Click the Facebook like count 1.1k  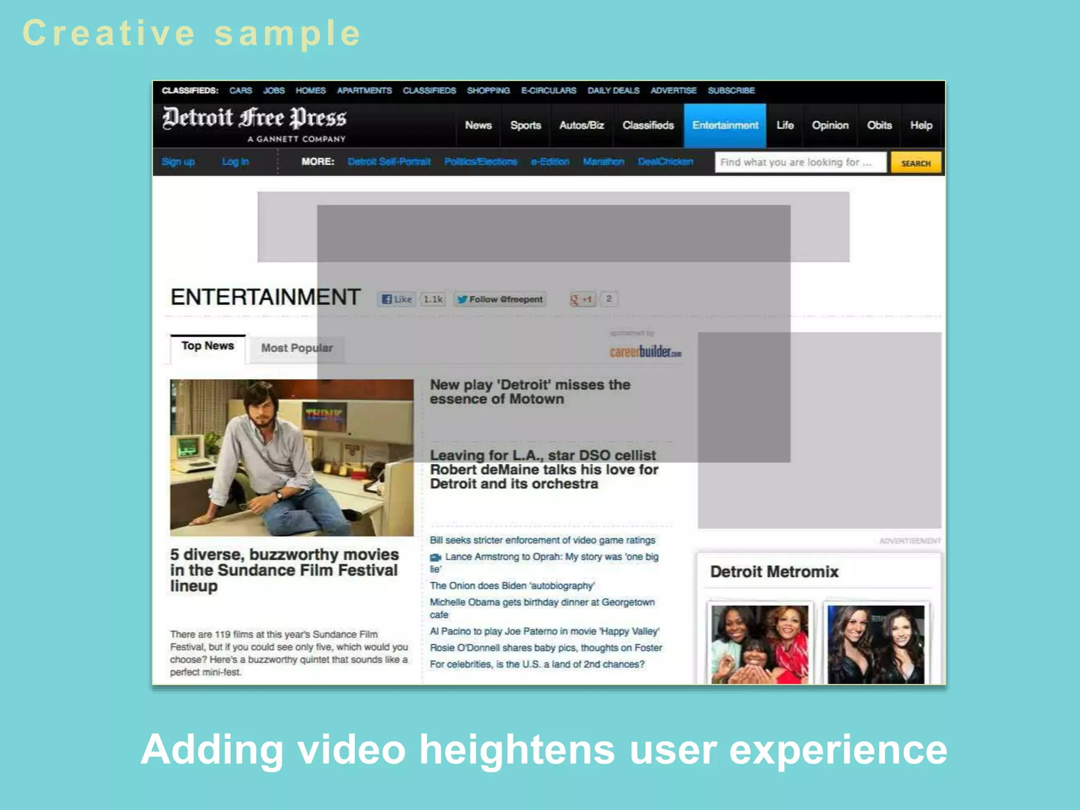pos(433,299)
